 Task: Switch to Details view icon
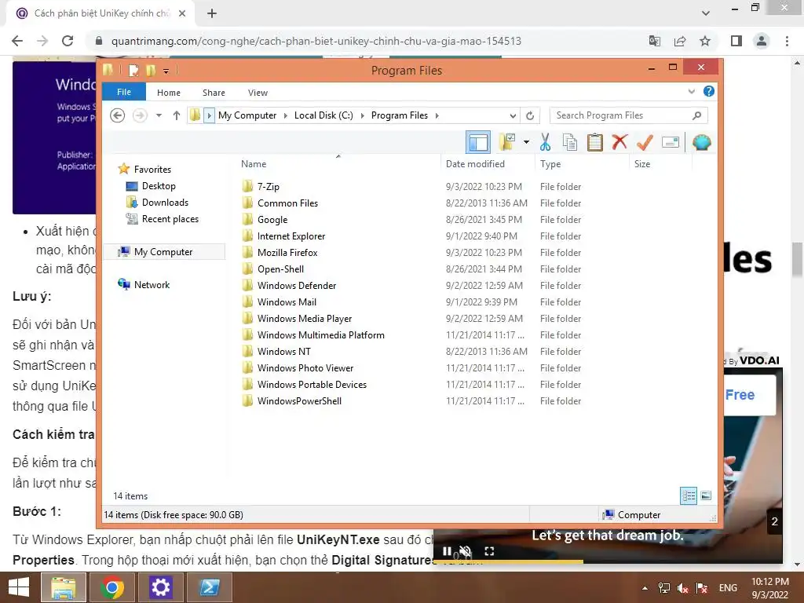click(689, 496)
